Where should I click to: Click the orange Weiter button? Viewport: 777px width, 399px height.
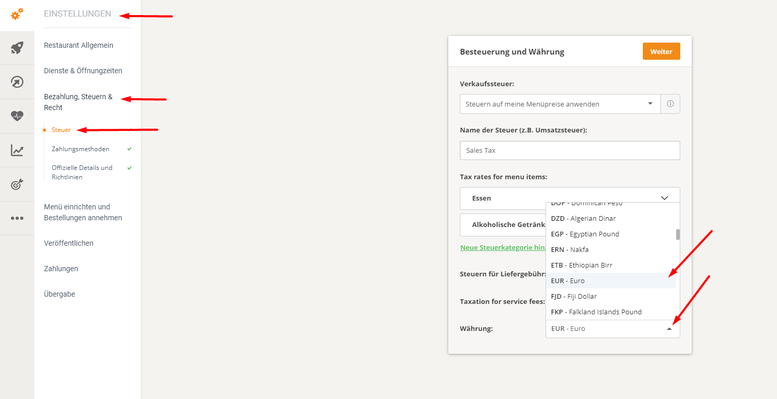pyautogui.click(x=661, y=51)
